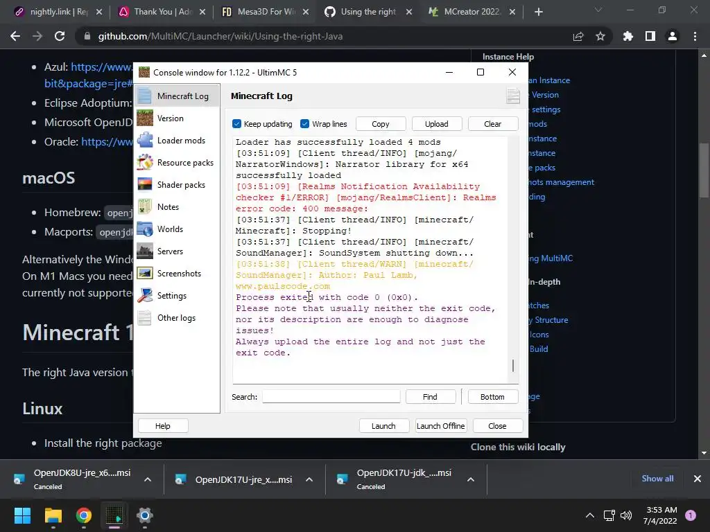Show hidden system tray icons
Screen dimensions: 710x532
[x=590, y=515]
